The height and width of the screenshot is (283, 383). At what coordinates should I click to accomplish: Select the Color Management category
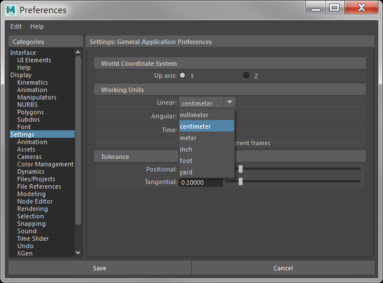tap(46, 164)
